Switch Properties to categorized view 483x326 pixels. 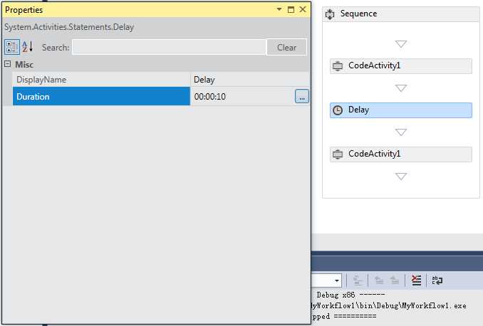click(x=12, y=47)
